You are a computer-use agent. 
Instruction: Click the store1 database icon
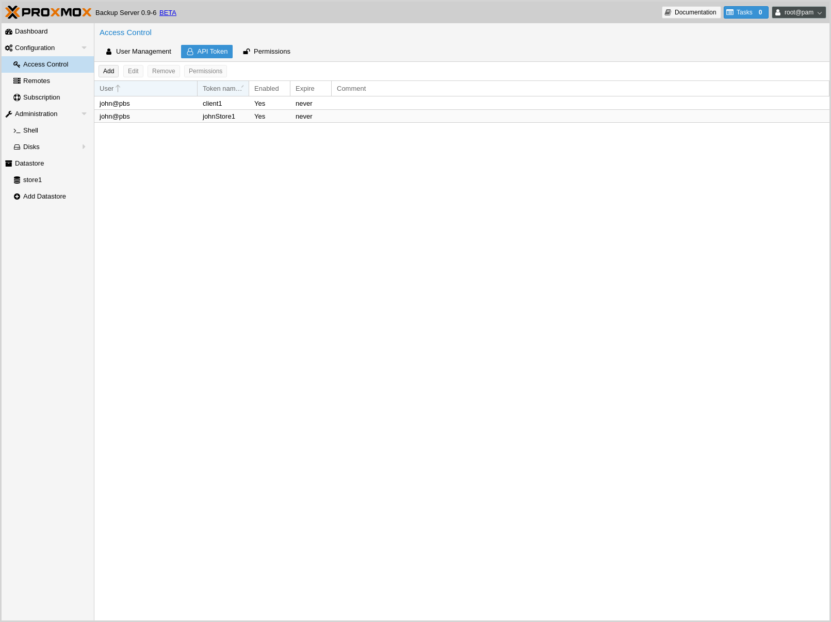[x=17, y=180]
